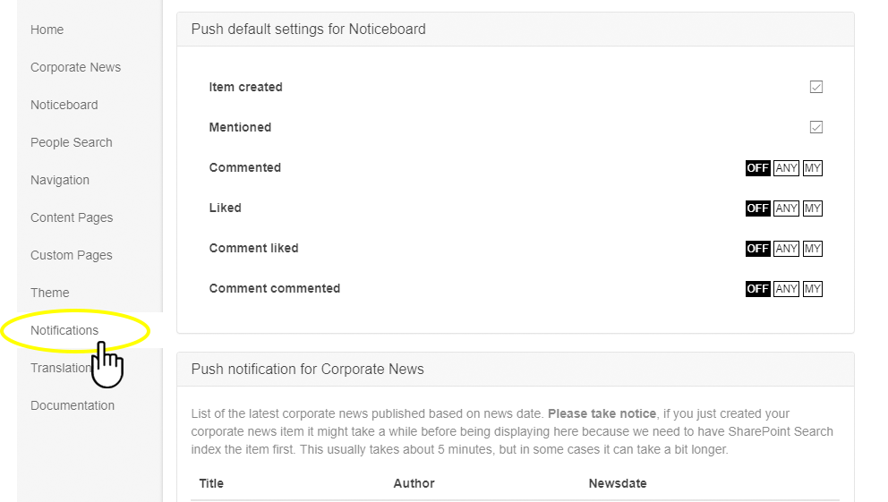Select People Search in the sidebar

point(71,142)
